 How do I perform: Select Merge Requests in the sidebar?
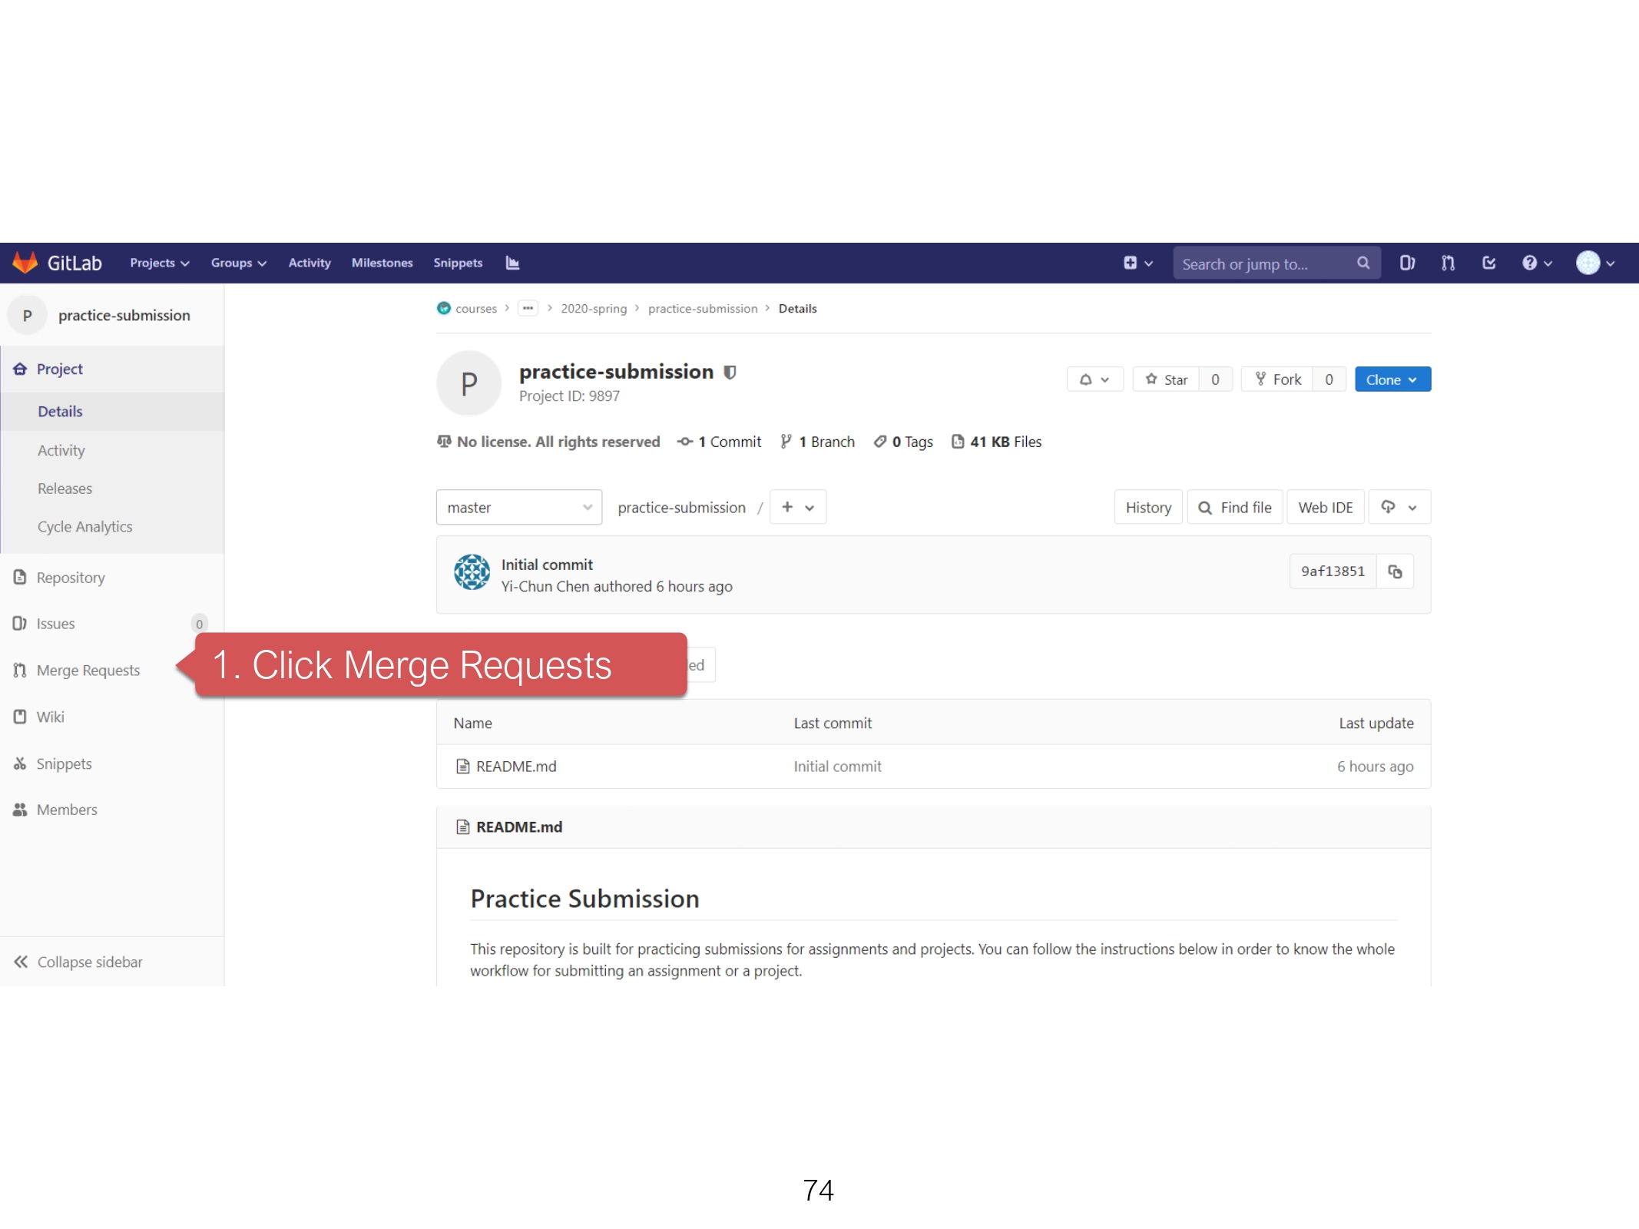click(88, 671)
